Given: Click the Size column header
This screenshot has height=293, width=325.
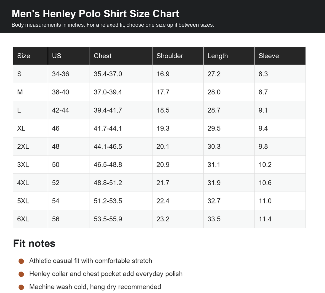Looking at the screenshot, I should (x=31, y=56).
